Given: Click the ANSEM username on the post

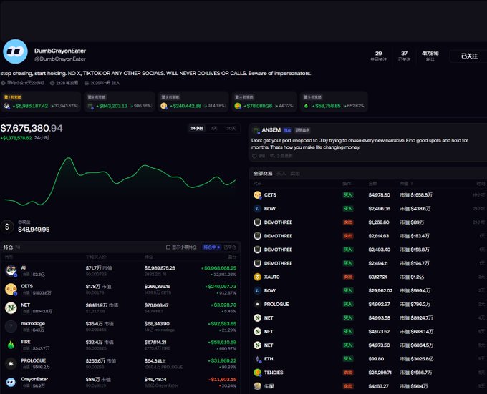Looking at the screenshot, I should (x=271, y=130).
